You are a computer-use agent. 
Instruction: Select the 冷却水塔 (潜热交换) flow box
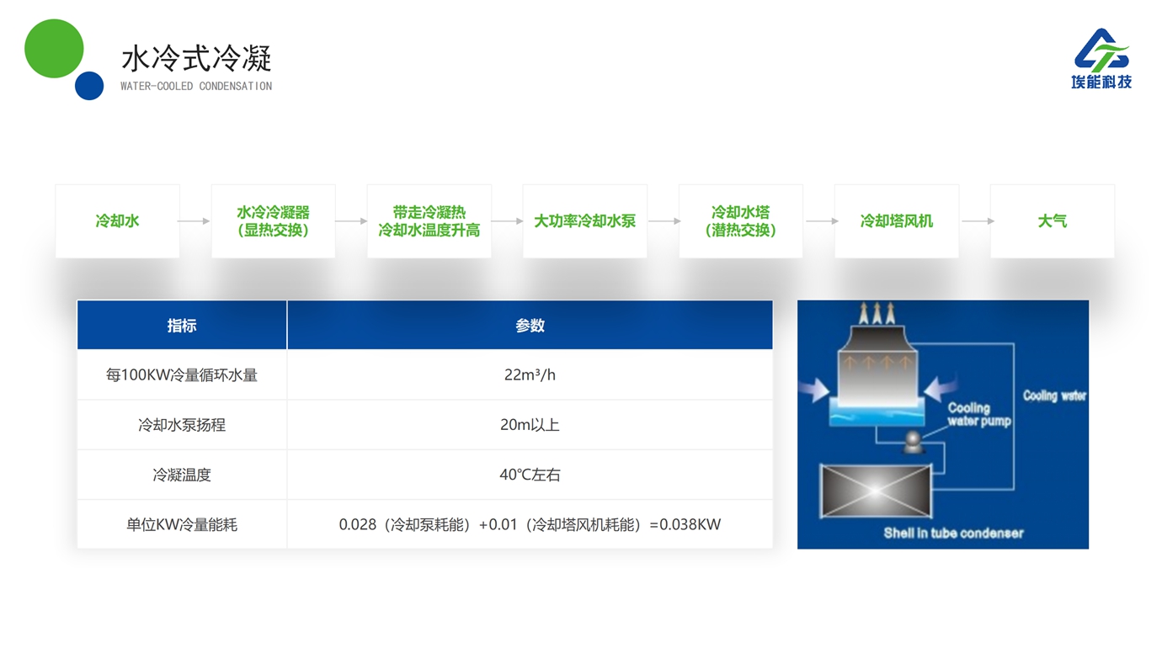740,221
